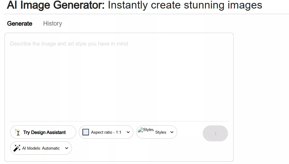Screen dimensions: 289x164
Task: Expand the chevron beside AI Models: Automatic
Action: point(67,148)
